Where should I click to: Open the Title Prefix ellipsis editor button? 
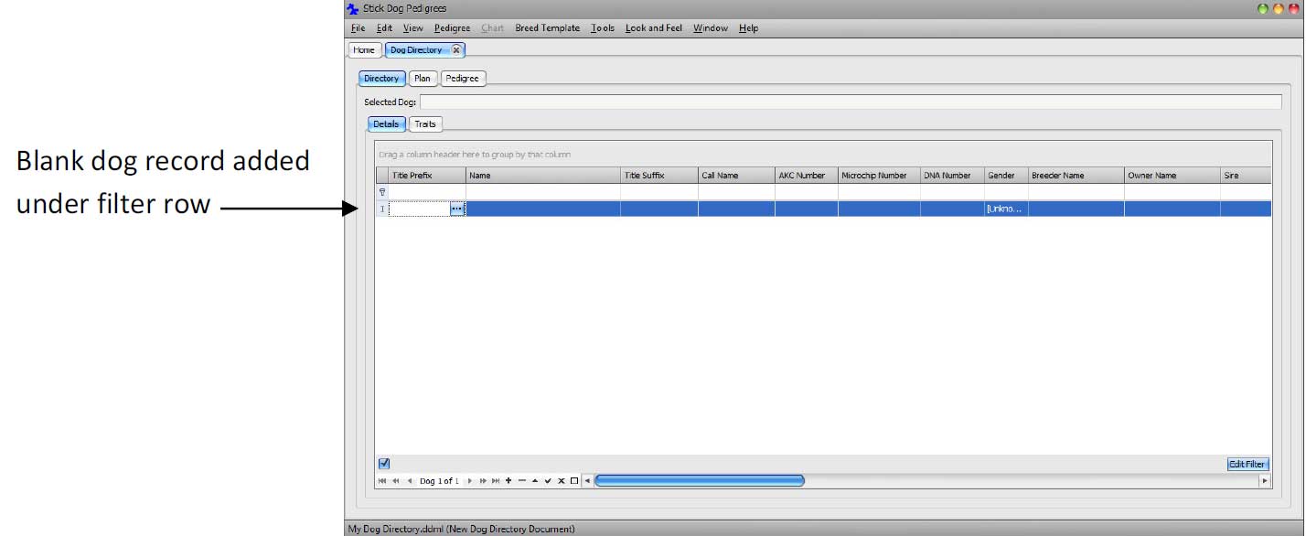[457, 209]
